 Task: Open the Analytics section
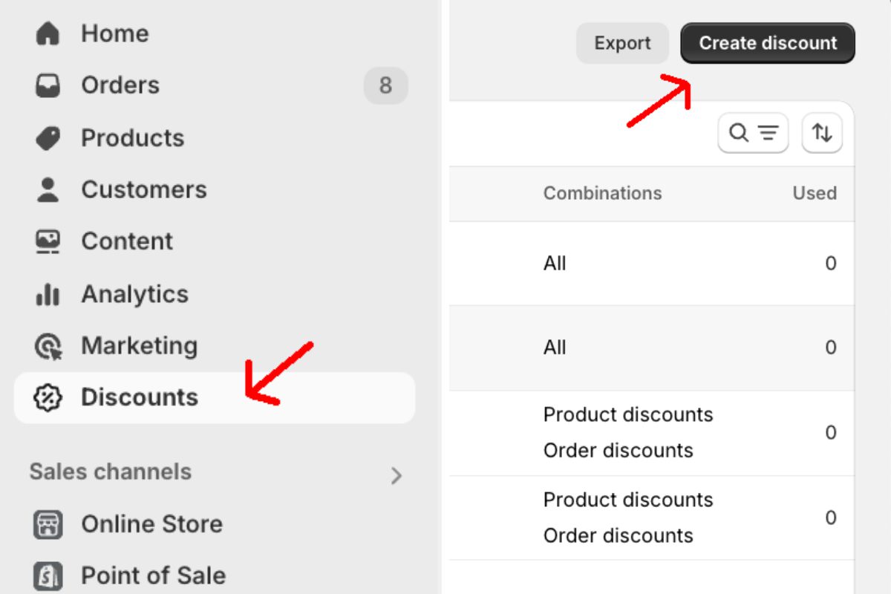(134, 294)
